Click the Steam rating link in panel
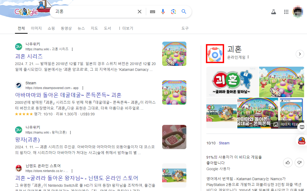This screenshot has height=191, width=307. [x=224, y=143]
